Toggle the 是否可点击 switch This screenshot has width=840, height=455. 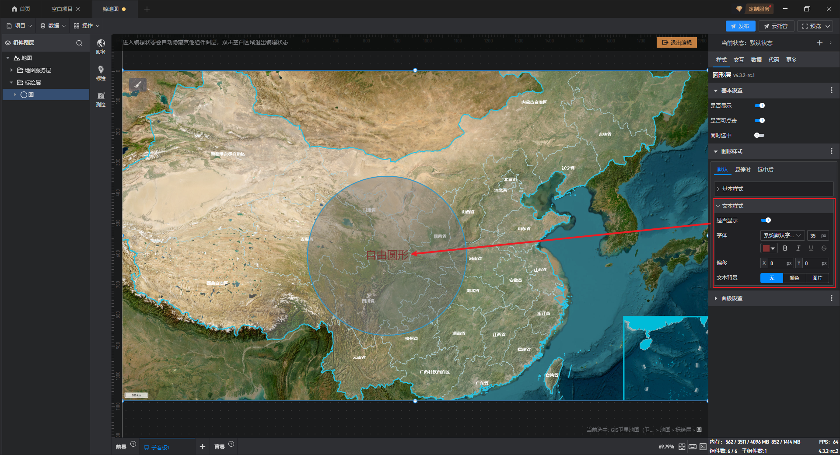[x=759, y=120]
